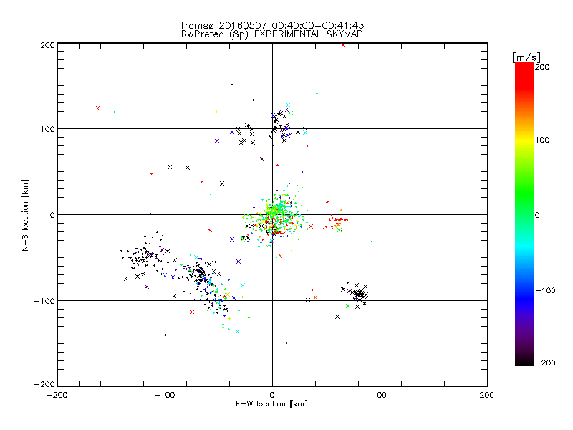Select the lone purple dot below the plot center
Screen dimensions: 573x430
(287, 343)
